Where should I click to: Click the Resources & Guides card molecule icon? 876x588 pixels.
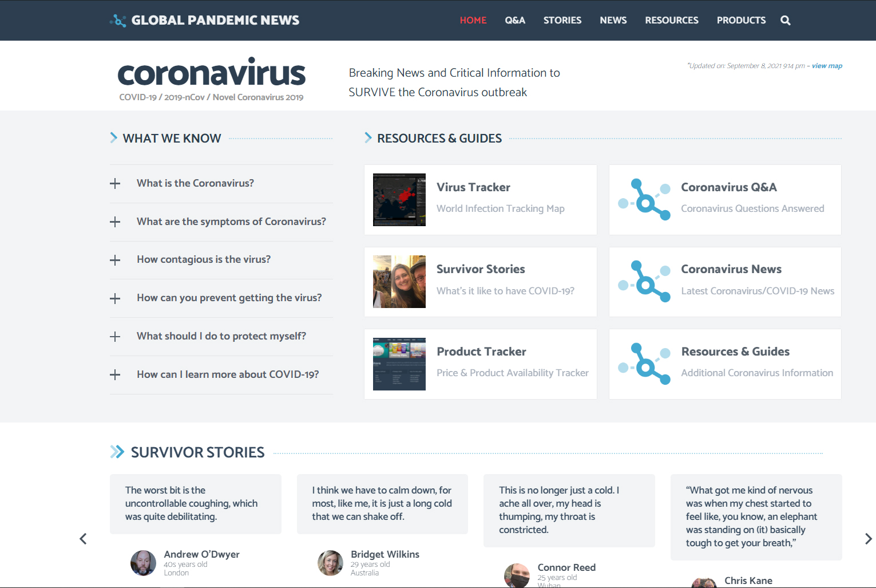644,364
